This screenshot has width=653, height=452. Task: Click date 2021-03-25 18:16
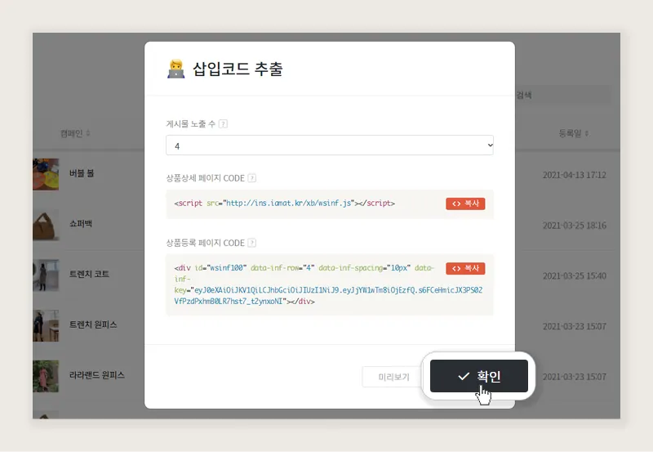[575, 225]
